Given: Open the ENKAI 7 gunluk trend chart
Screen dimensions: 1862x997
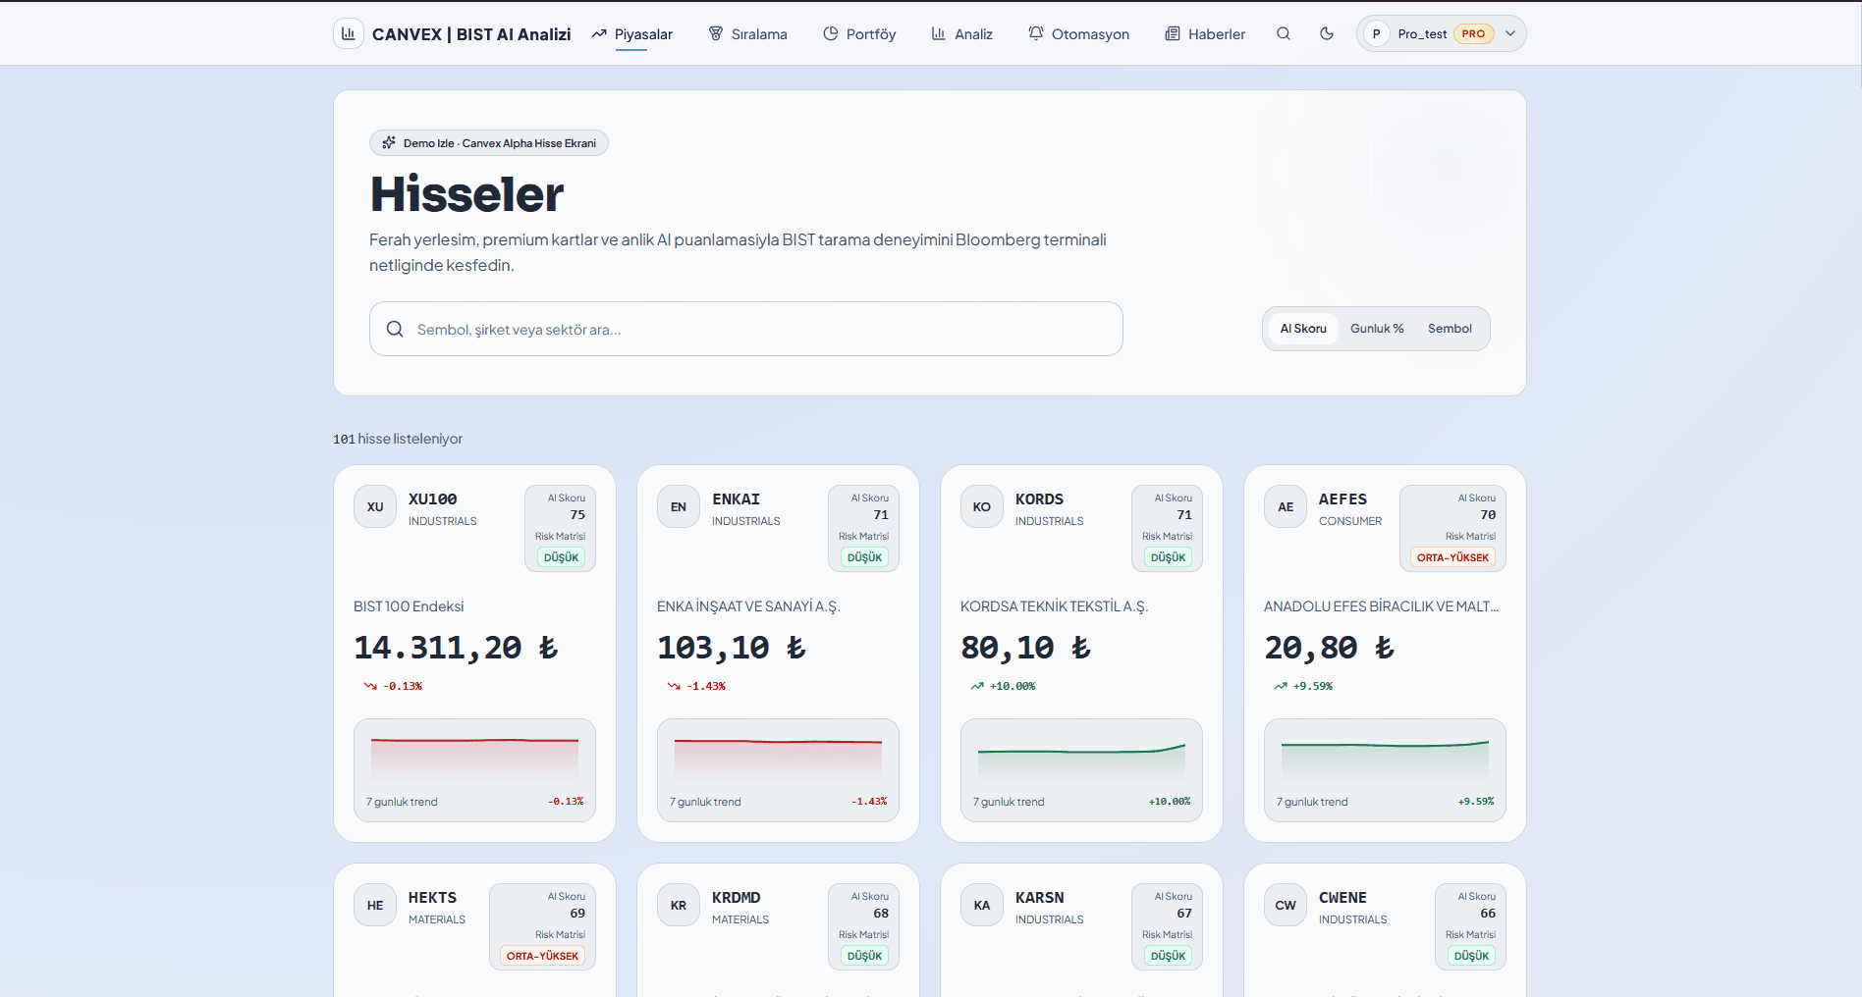Looking at the screenshot, I should (x=778, y=770).
